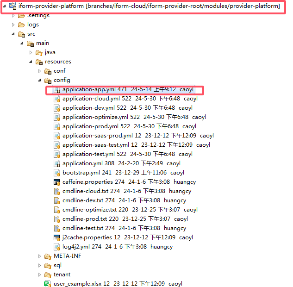The height and width of the screenshot is (287, 293).
Task: Click the user_example.xlsx spreadsheet icon
Action: 47,284
